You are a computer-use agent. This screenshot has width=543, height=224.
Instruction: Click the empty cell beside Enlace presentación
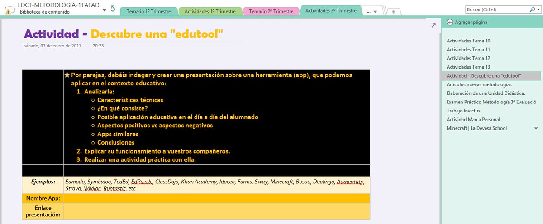[217, 211]
